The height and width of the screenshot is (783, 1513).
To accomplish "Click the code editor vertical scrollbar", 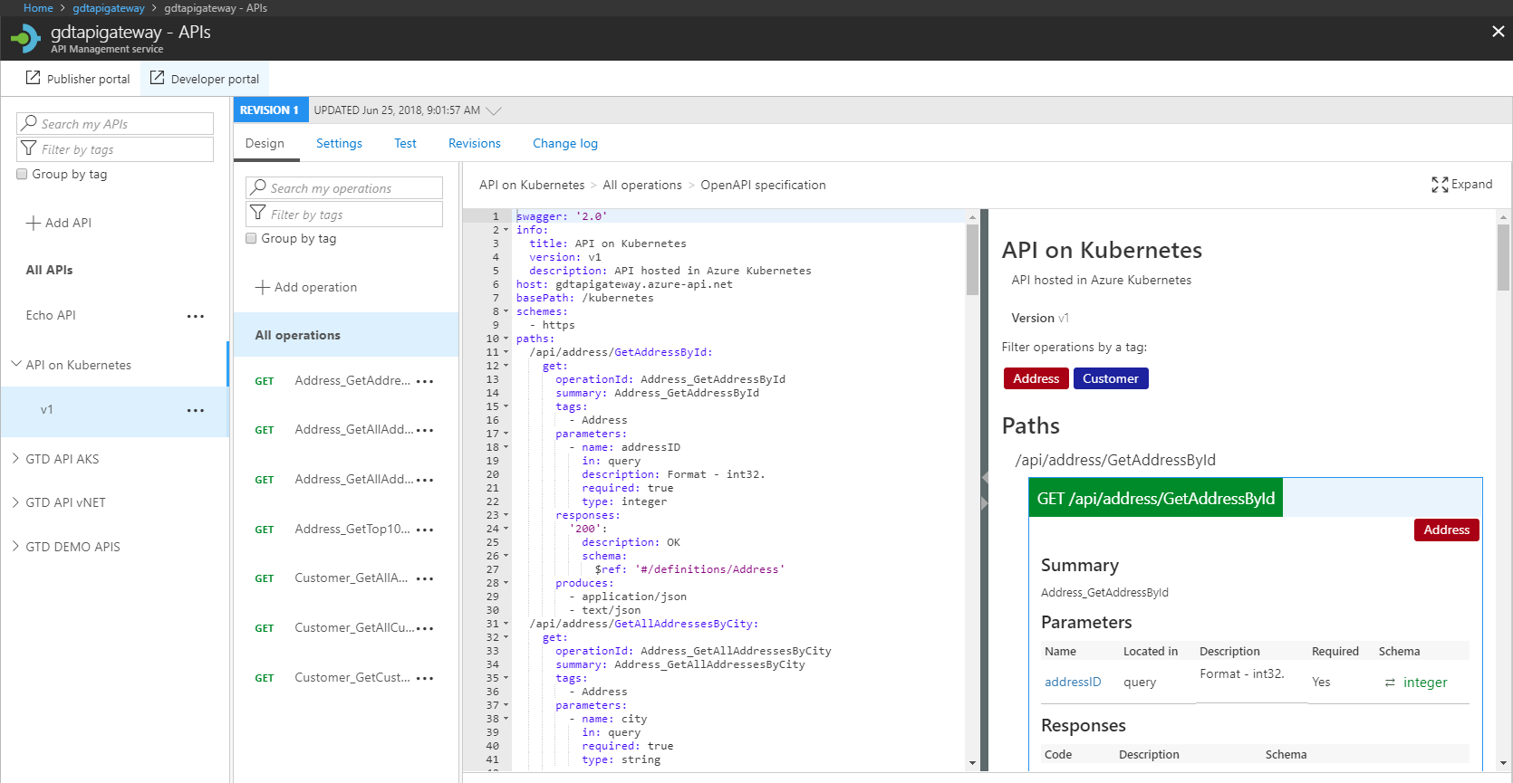I will coord(972,260).
